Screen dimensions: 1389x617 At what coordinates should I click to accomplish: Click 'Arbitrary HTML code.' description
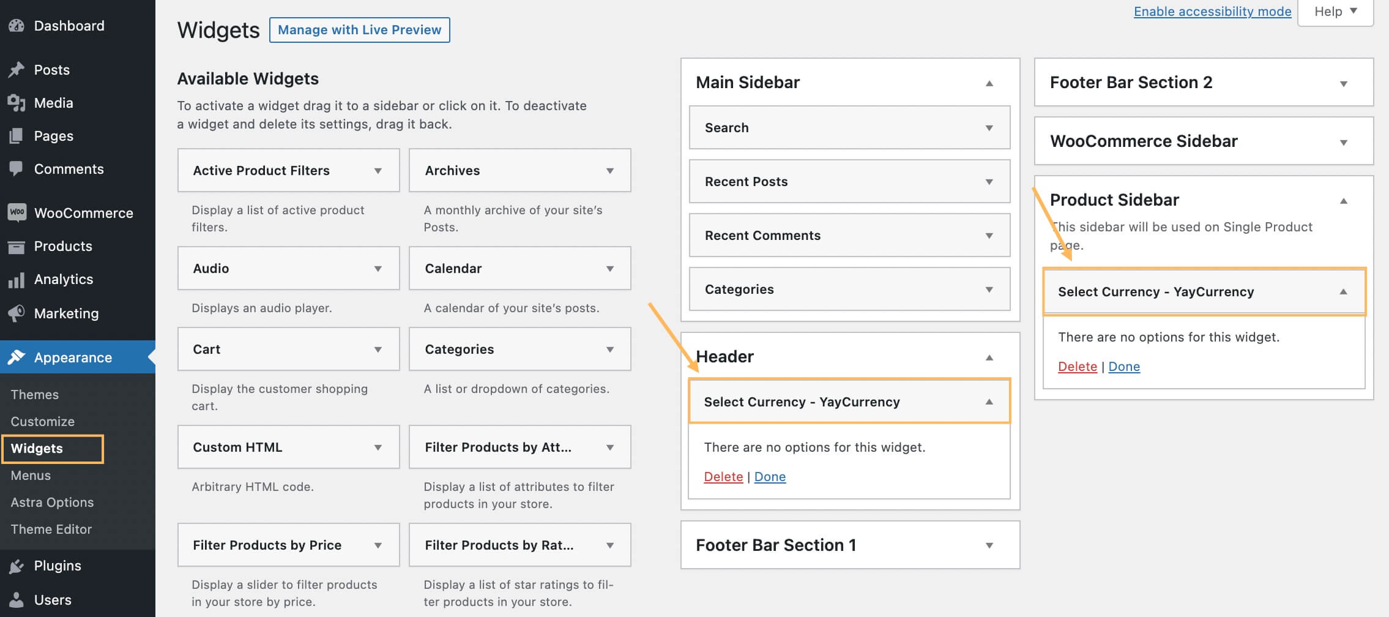tap(253, 487)
